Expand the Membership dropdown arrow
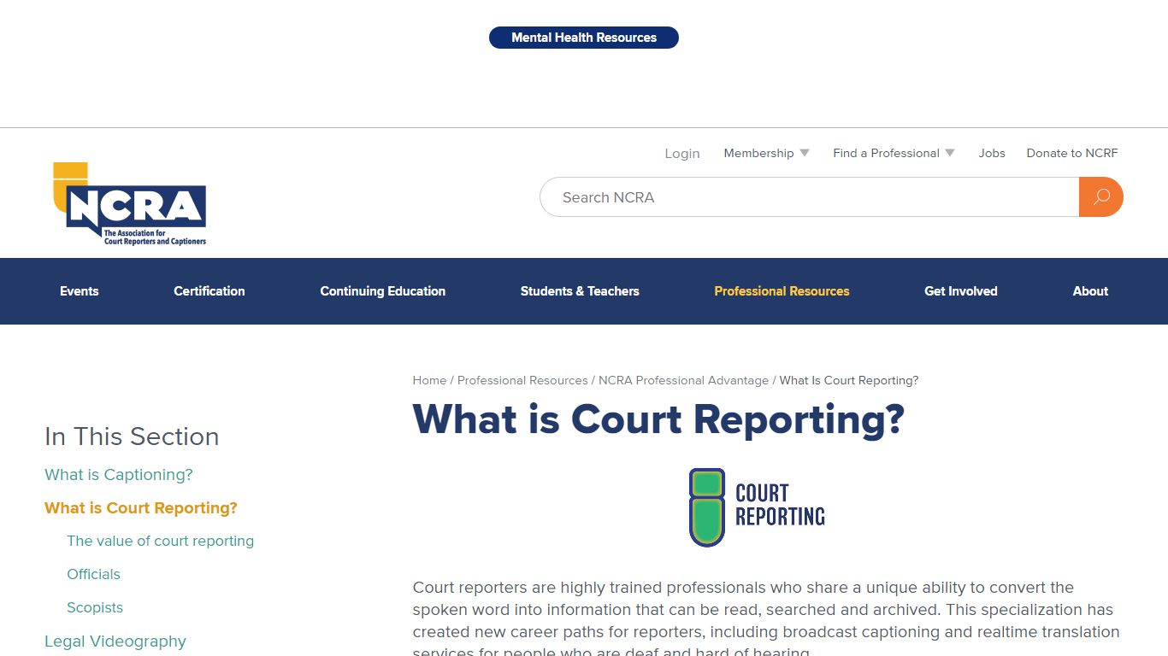This screenshot has width=1168, height=656. 805,153
